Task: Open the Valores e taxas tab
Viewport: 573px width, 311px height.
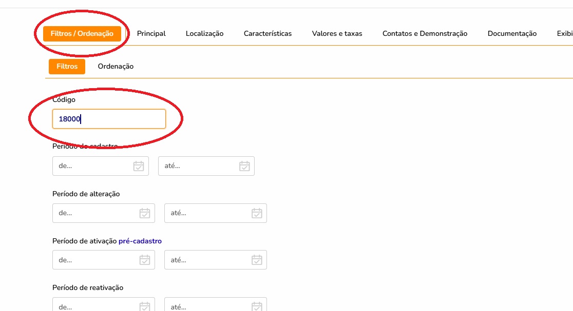Action: pyautogui.click(x=337, y=34)
